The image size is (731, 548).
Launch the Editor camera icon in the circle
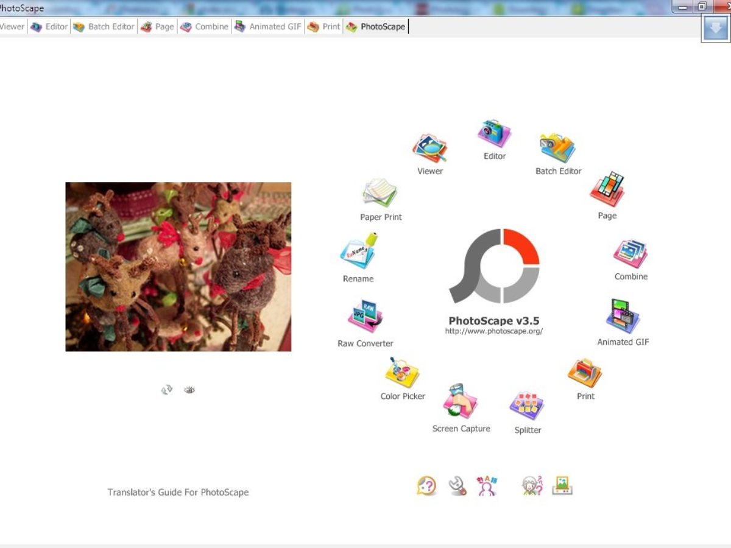click(494, 133)
